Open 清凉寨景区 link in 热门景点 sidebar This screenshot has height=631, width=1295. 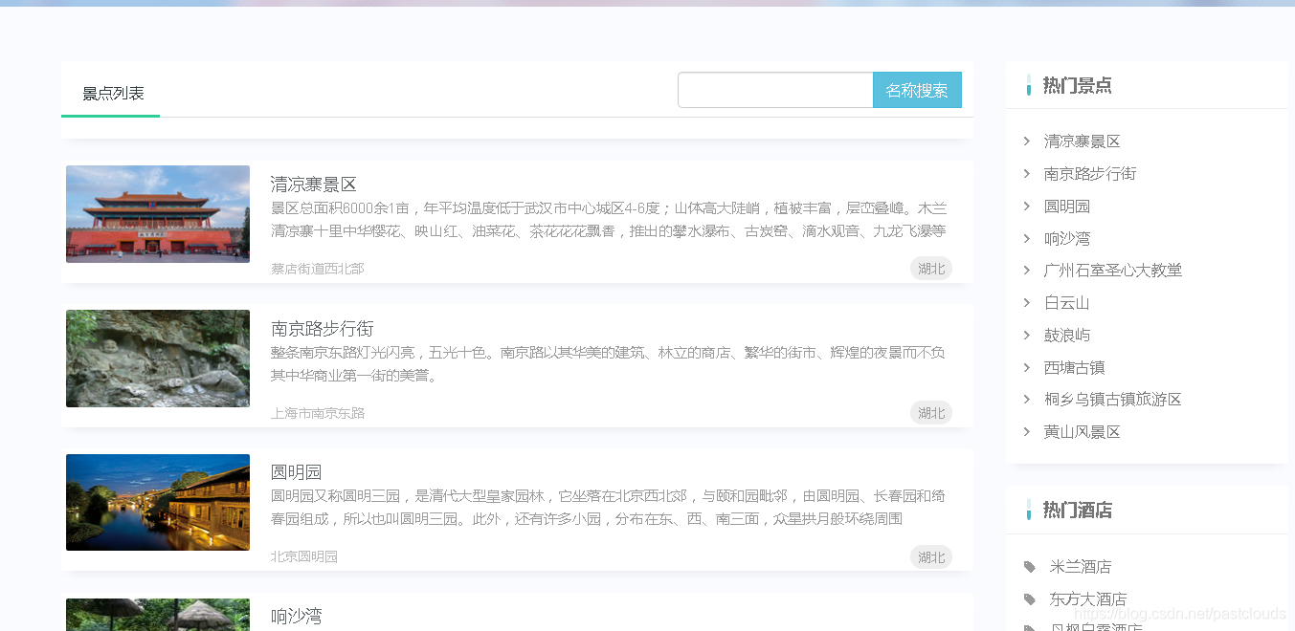1083,141
